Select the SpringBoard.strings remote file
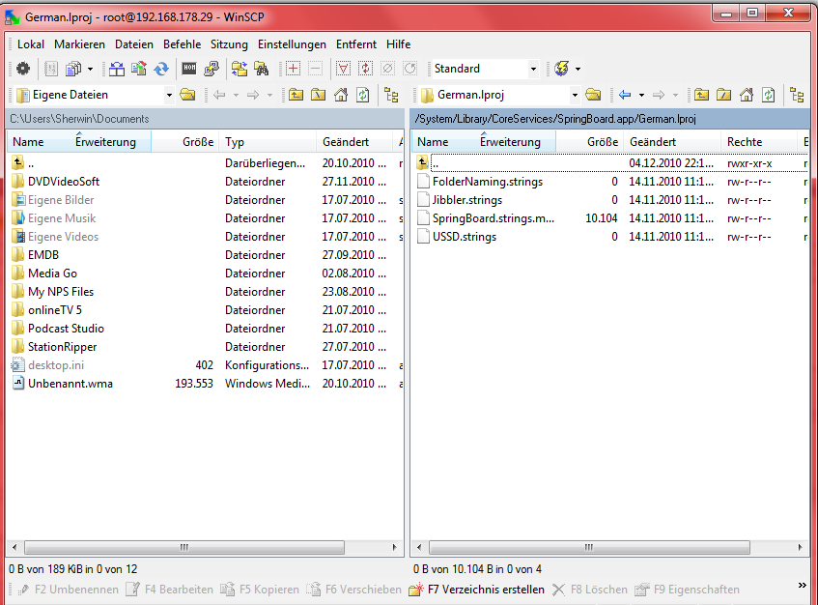The image size is (818, 605). point(493,218)
